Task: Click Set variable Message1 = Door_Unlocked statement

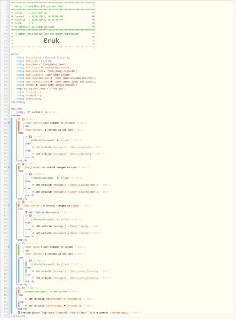Action: [62, 147]
